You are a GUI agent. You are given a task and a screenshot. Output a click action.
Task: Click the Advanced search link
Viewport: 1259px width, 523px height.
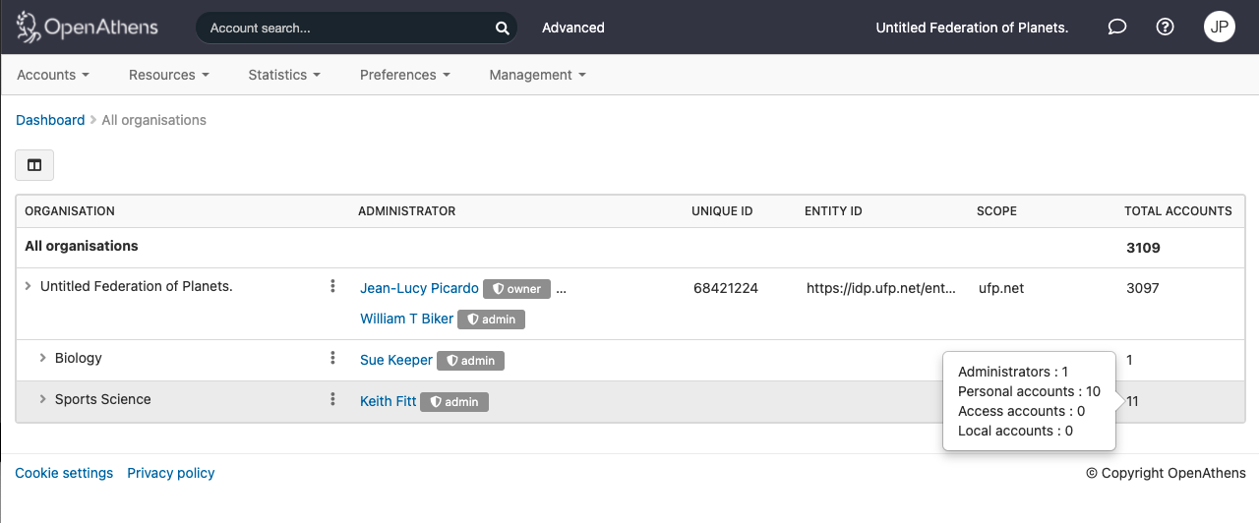click(x=573, y=28)
